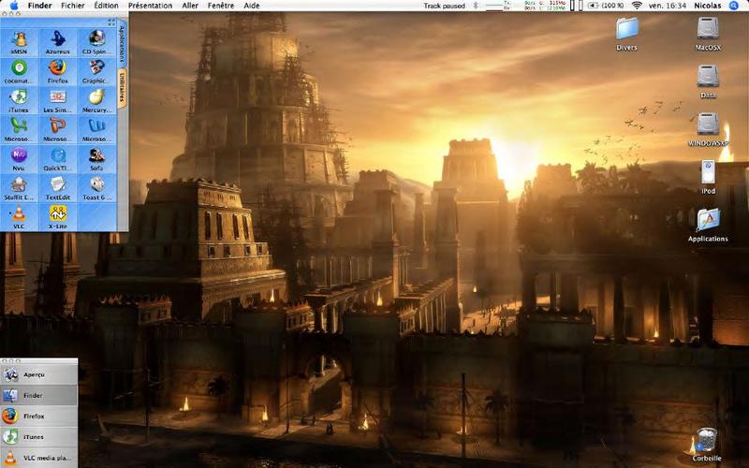Image resolution: width=749 pixels, height=468 pixels.
Task: Switch to the Utilitaires side tab
Action: click(x=123, y=88)
